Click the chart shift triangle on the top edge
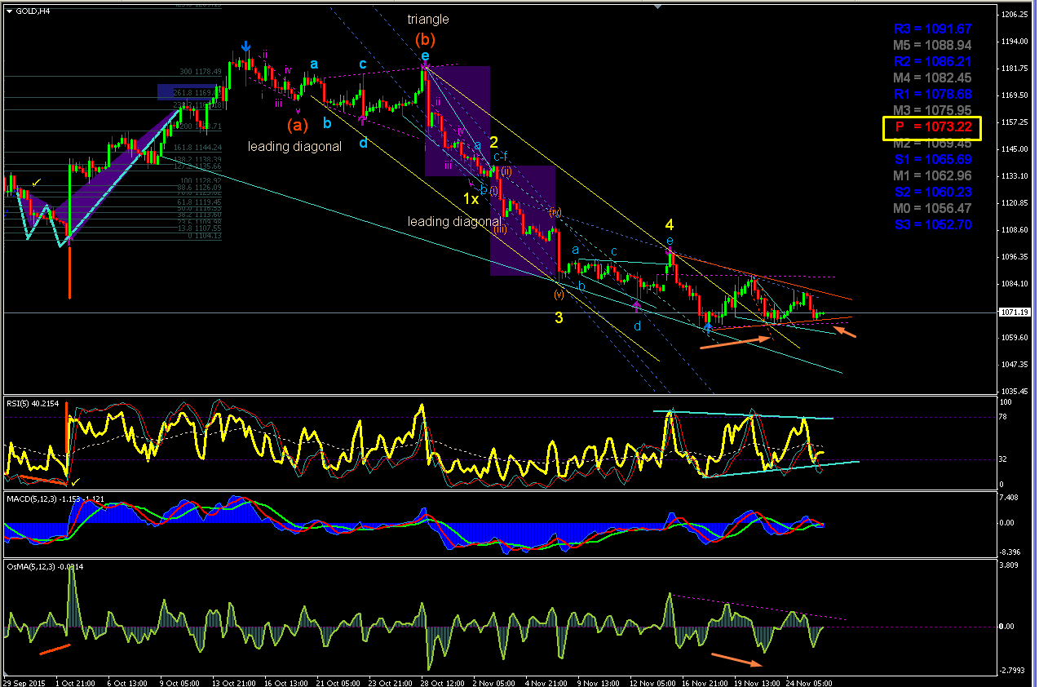The width and height of the screenshot is (1039, 687). tap(659, 7)
